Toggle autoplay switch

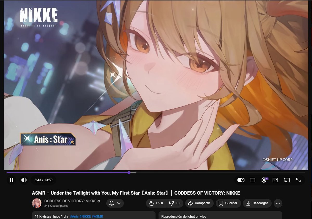point(241,180)
